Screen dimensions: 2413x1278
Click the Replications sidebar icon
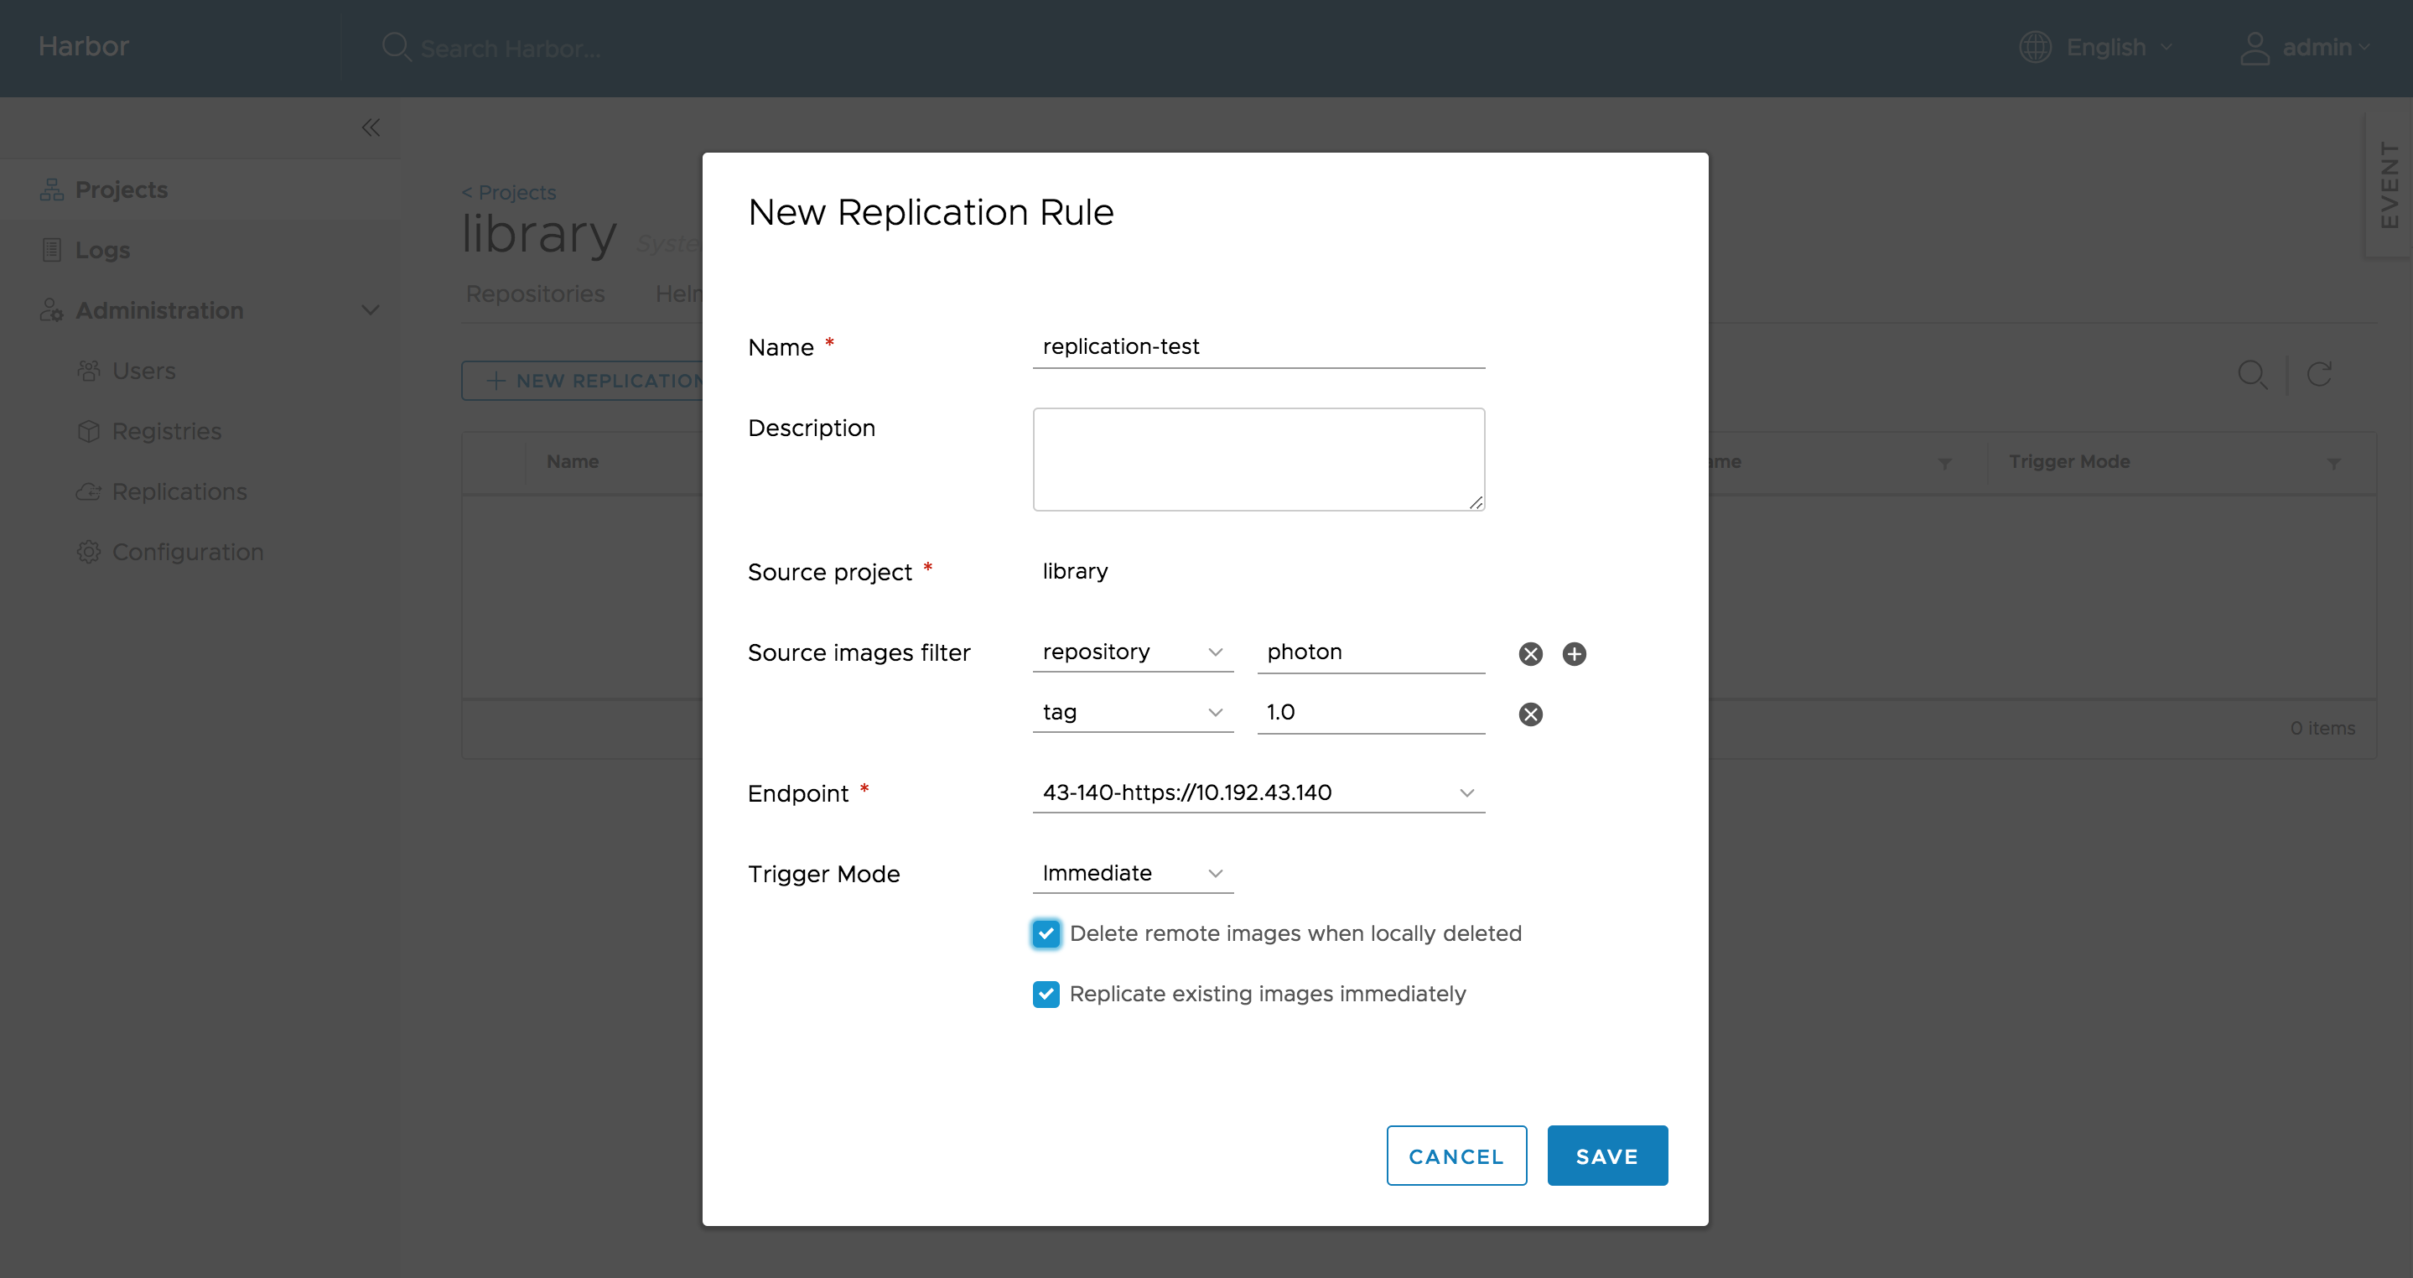[90, 491]
